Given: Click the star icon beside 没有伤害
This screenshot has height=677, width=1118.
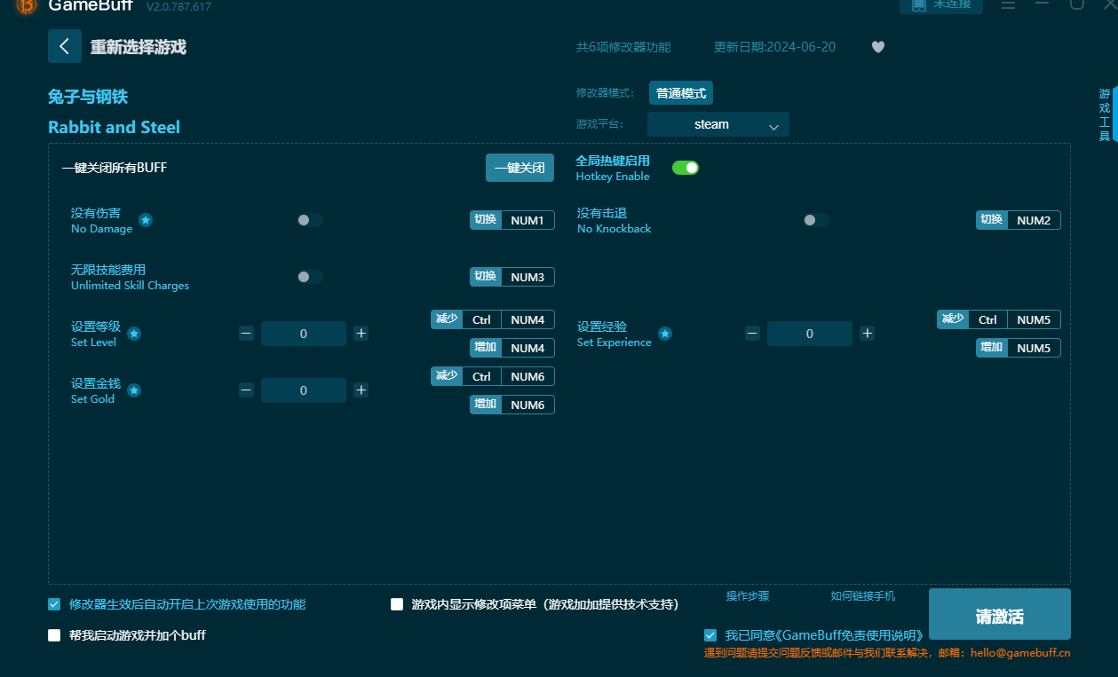Looking at the screenshot, I should click(146, 220).
